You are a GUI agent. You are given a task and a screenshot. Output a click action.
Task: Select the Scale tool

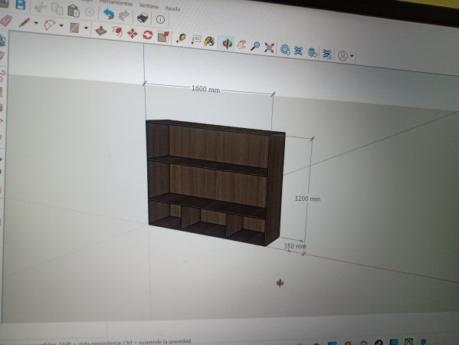click(164, 37)
